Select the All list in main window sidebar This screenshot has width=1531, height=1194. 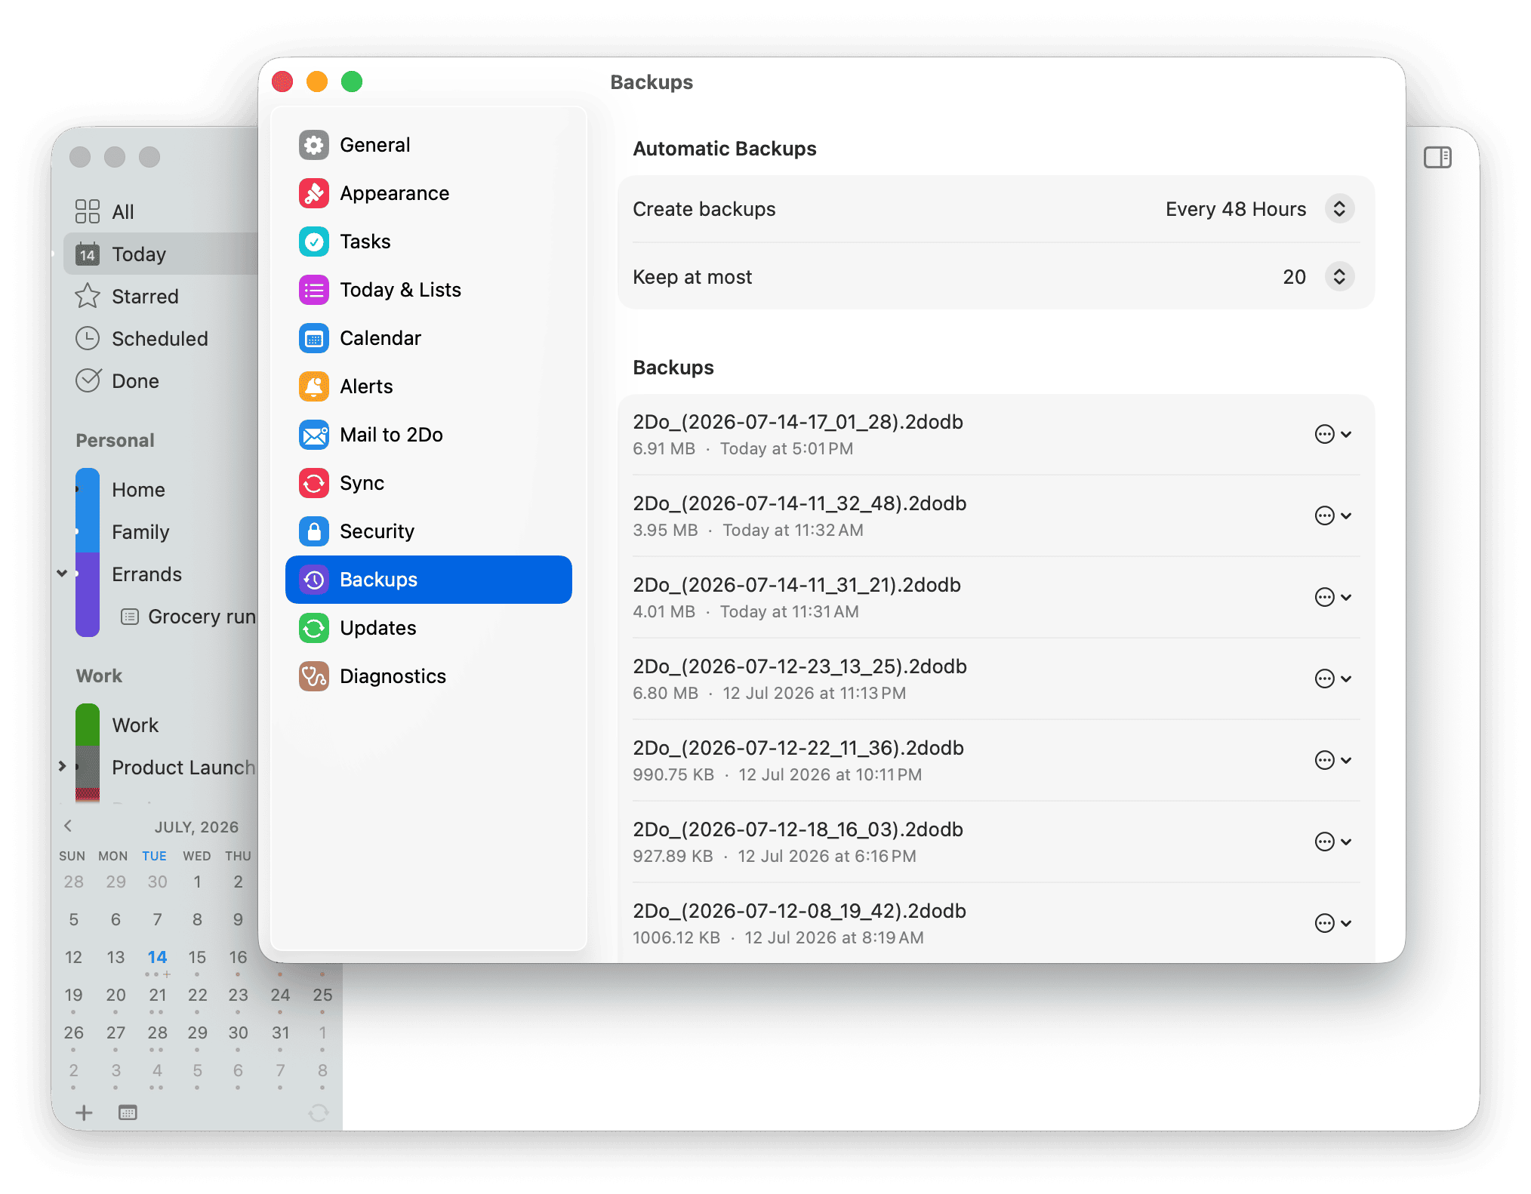tap(160, 212)
